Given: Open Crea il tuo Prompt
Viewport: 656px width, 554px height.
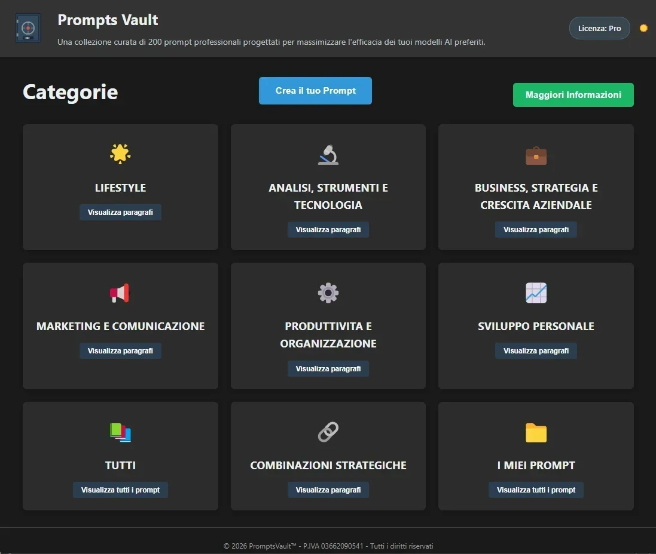Looking at the screenshot, I should tap(315, 90).
